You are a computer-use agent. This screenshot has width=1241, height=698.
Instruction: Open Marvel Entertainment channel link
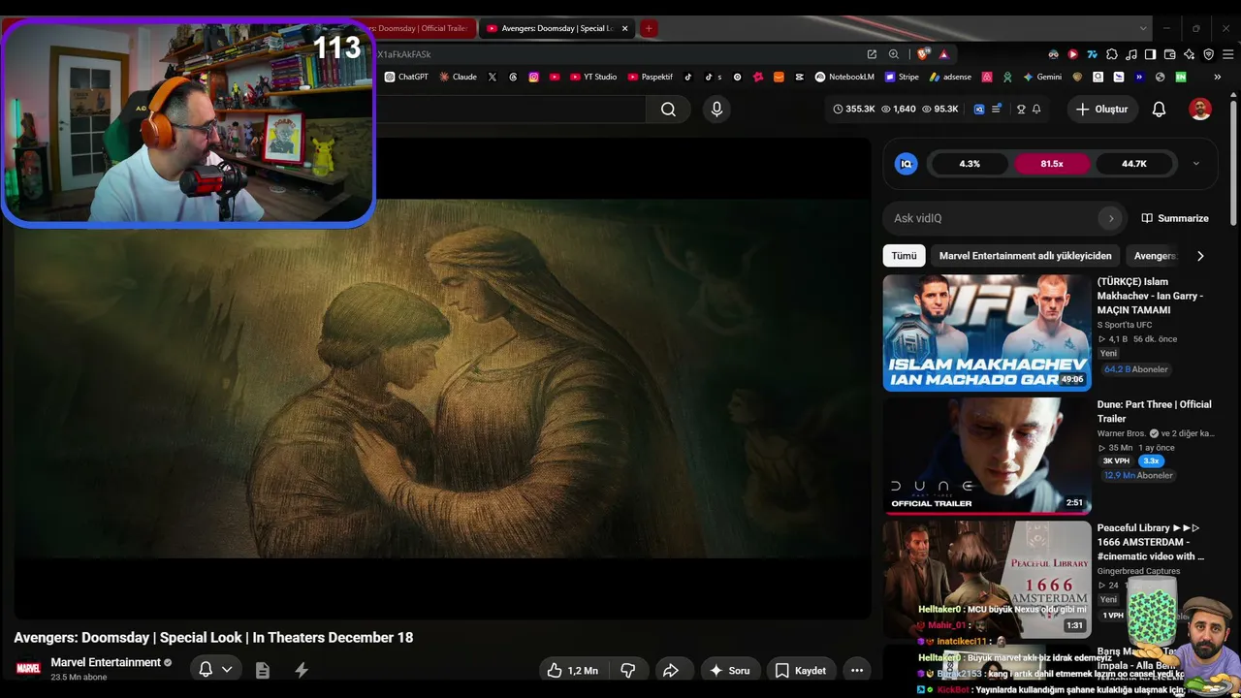click(x=106, y=662)
